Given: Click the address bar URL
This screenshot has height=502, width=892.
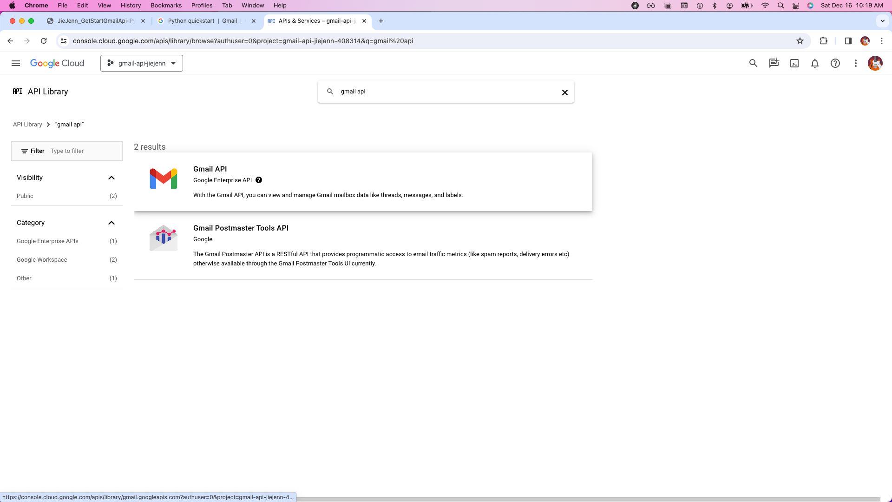Looking at the screenshot, I should pos(243,41).
